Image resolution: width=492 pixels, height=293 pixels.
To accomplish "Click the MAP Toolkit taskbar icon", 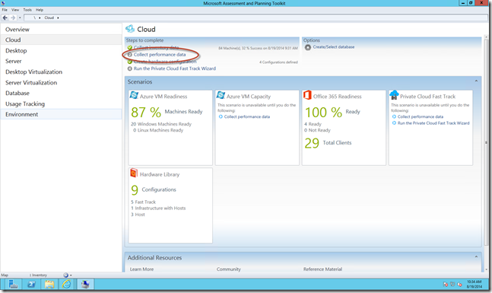I will (85, 285).
